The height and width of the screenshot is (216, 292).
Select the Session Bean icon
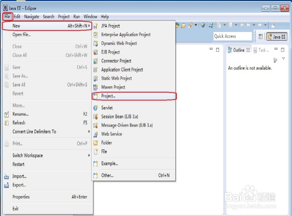[x=95, y=116]
